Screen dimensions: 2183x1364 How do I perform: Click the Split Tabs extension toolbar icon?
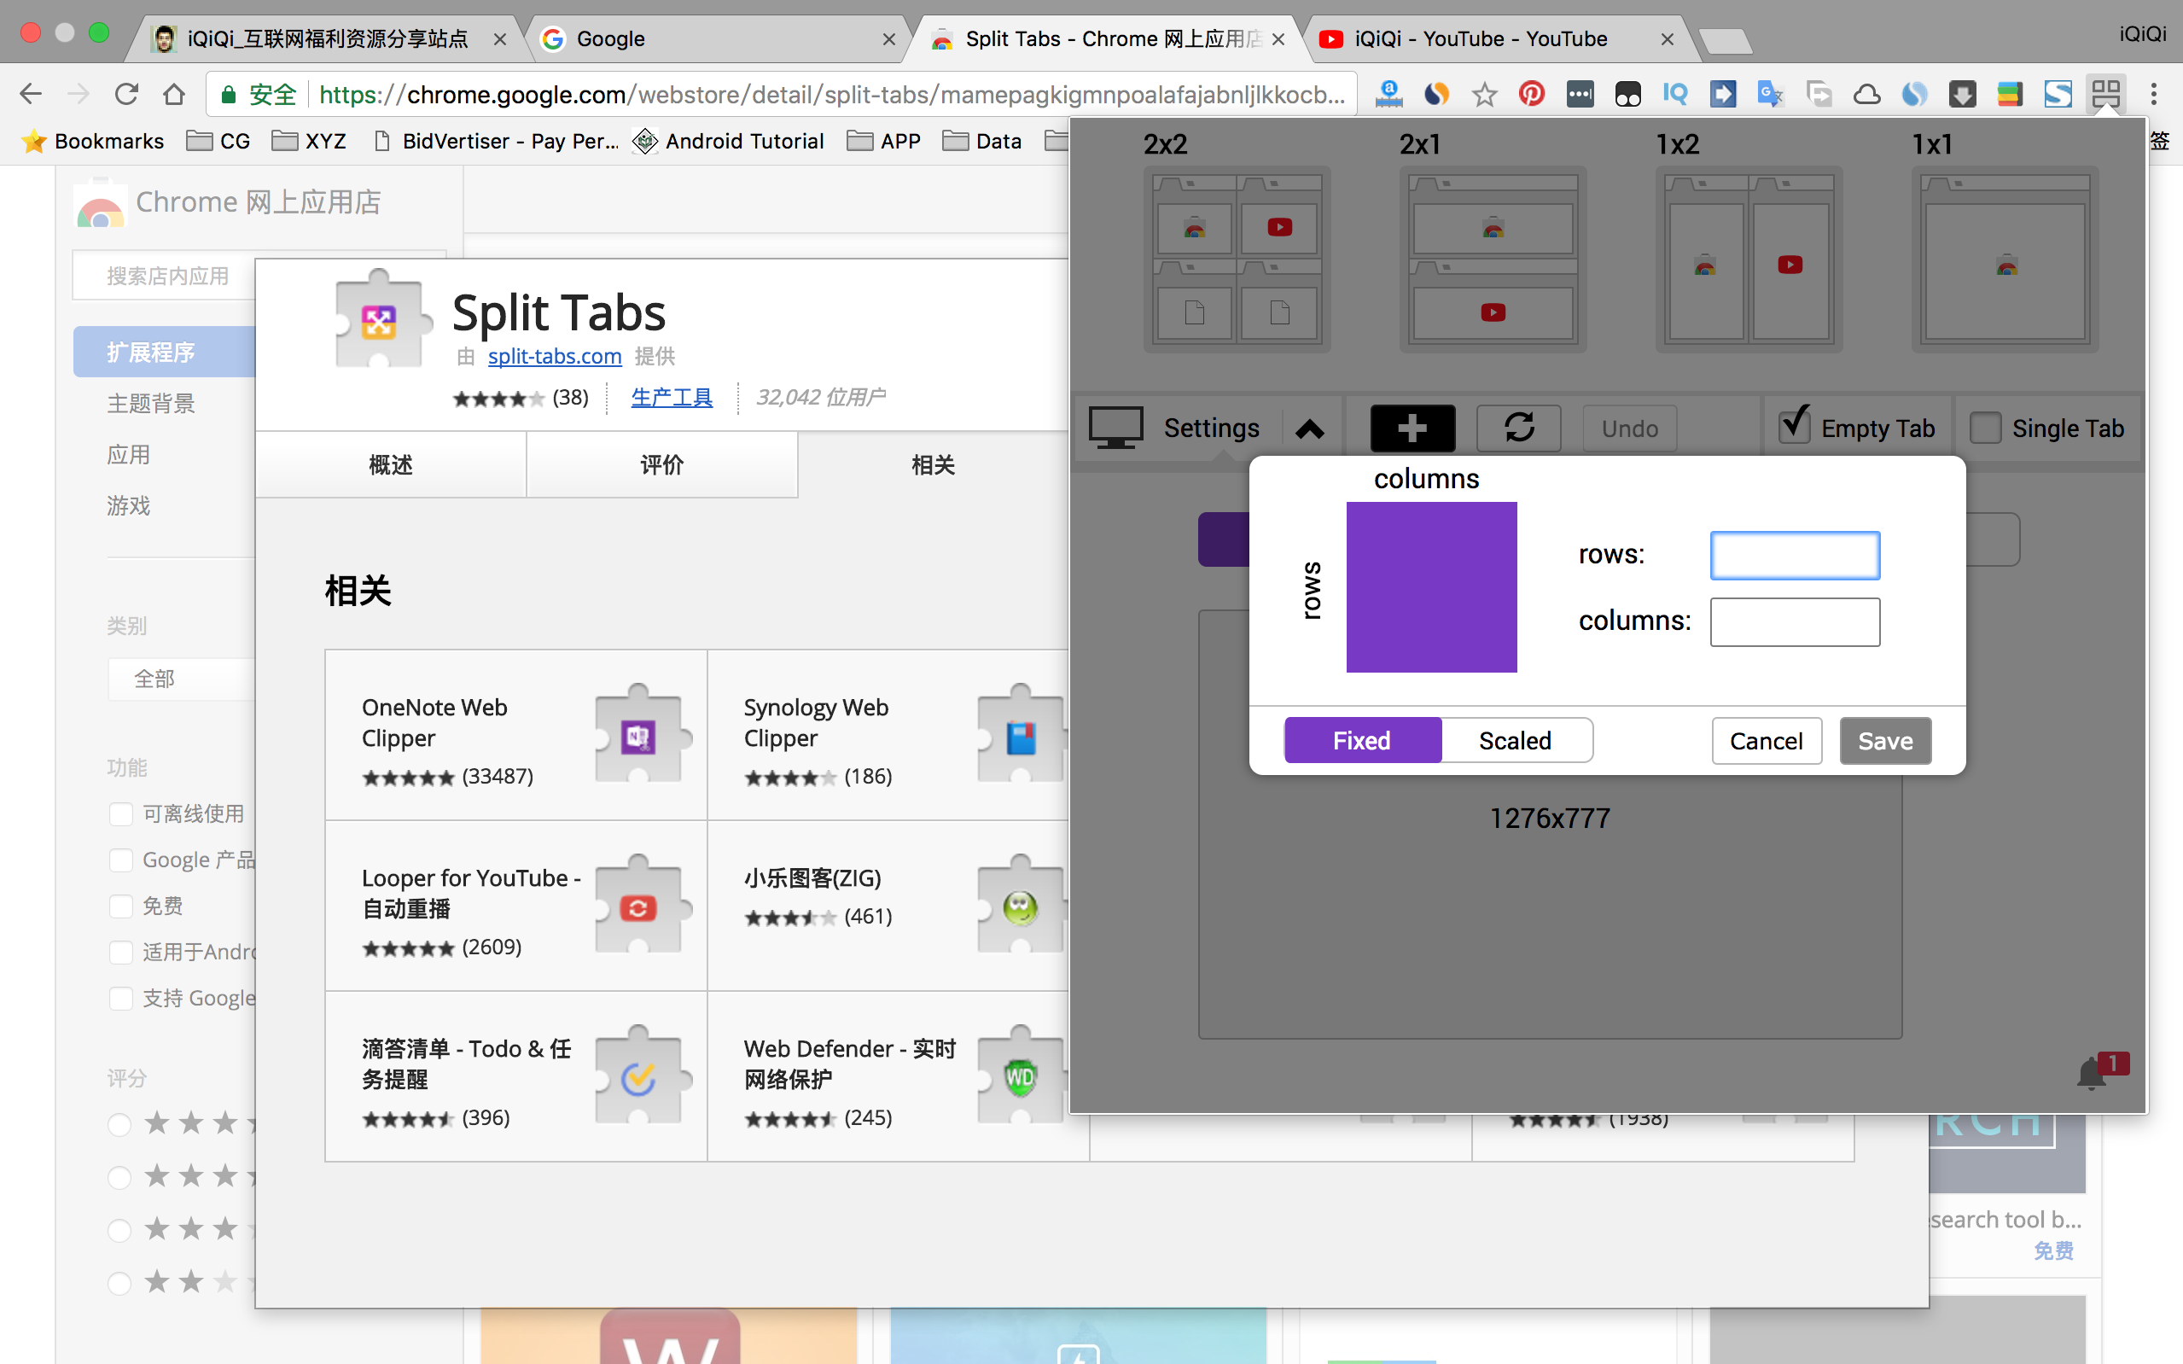point(2106,94)
